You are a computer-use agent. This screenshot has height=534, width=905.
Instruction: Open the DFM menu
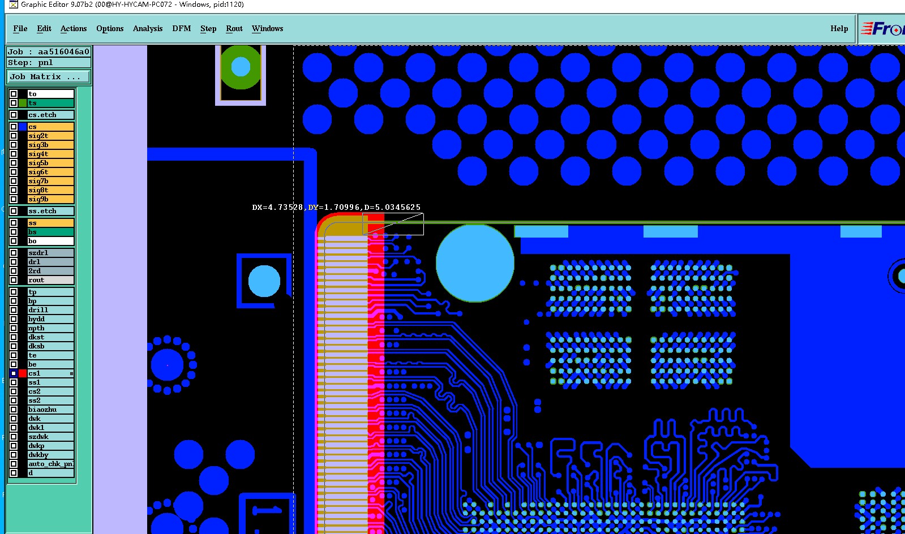(x=182, y=28)
